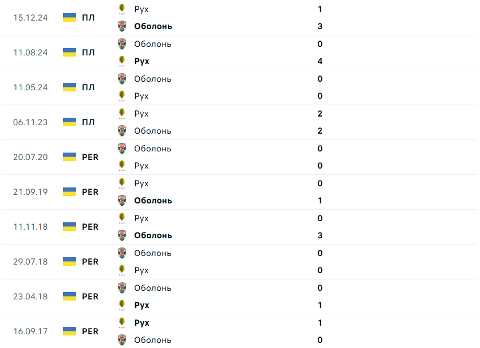Click Ukraine flag on the 20.07.20 row
480x348 pixels.
click(69, 157)
